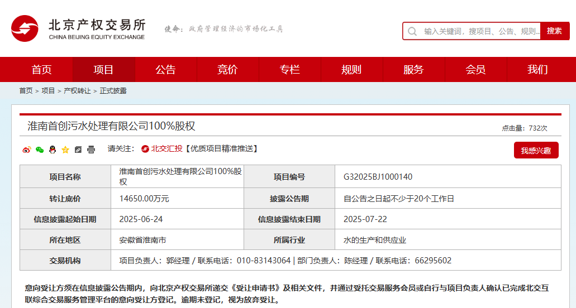Screen dimensions: 576x308
Task: Click the Beijing Equity Exchange logo
Action: pyautogui.click(x=78, y=28)
